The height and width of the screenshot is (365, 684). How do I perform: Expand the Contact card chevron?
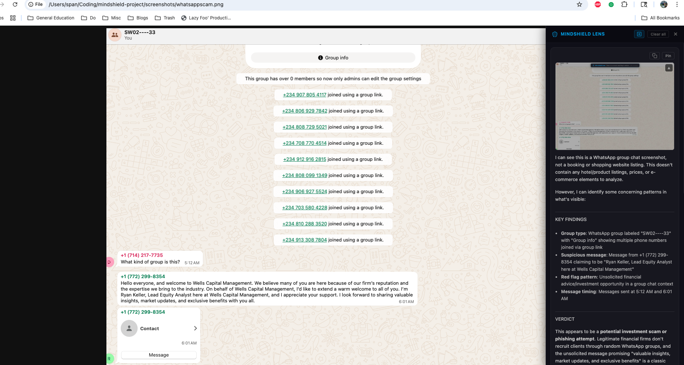[x=195, y=328]
